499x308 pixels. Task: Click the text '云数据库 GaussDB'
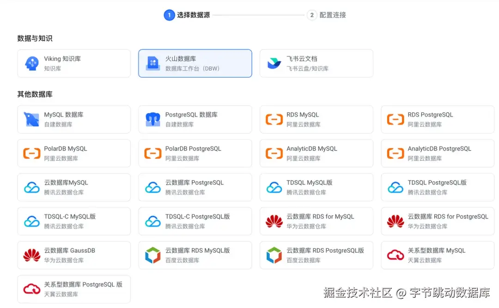[x=69, y=250]
